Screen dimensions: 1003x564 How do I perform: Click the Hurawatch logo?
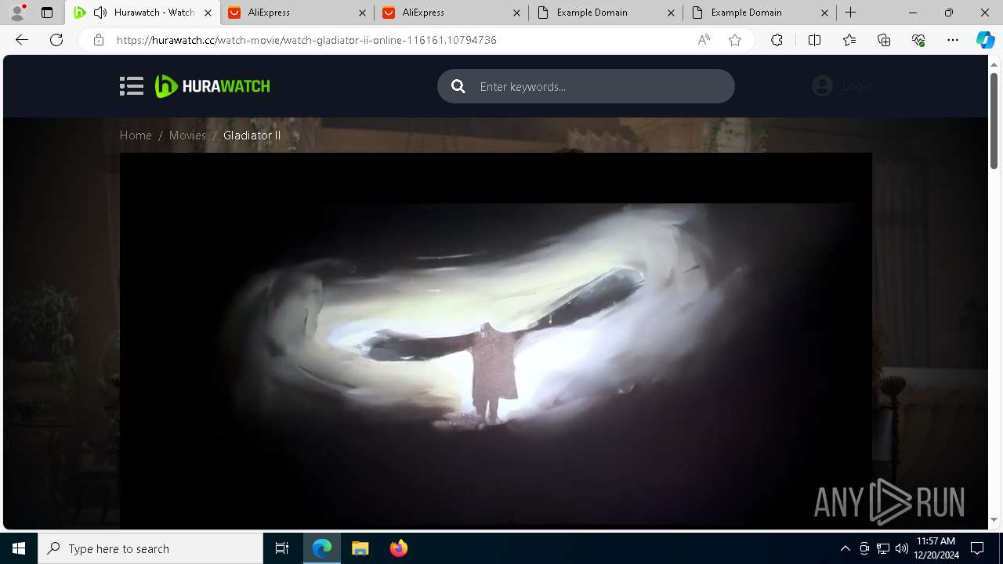pyautogui.click(x=212, y=86)
